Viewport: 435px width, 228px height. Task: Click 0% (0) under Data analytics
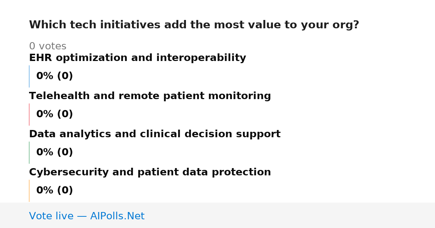[54, 152]
